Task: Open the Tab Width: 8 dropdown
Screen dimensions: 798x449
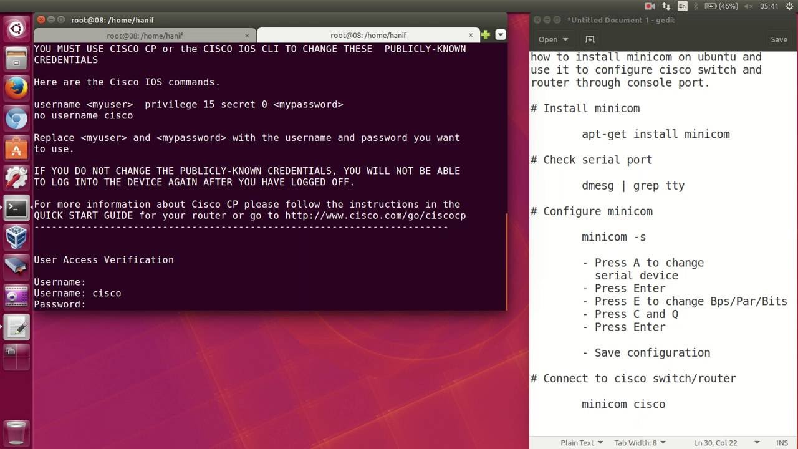Action: (640, 443)
